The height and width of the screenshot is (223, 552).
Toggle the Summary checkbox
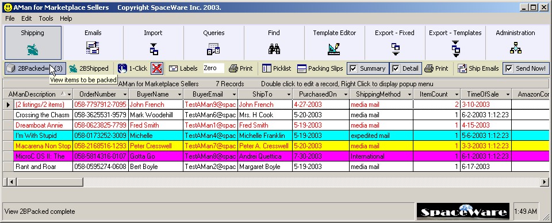(353, 68)
